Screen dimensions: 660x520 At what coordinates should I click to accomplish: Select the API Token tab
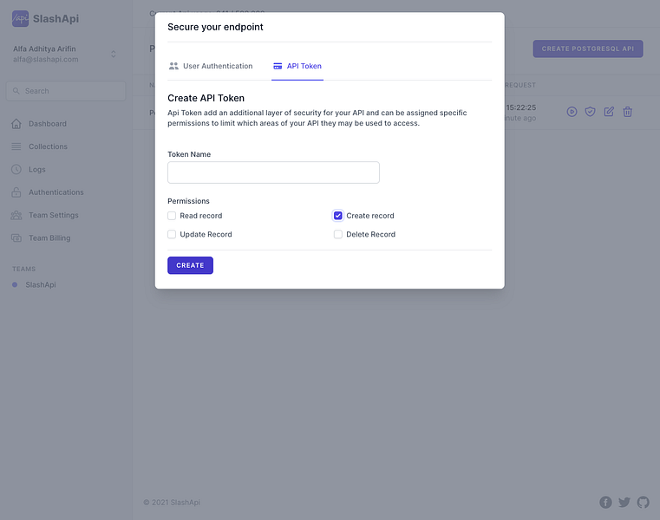point(297,66)
